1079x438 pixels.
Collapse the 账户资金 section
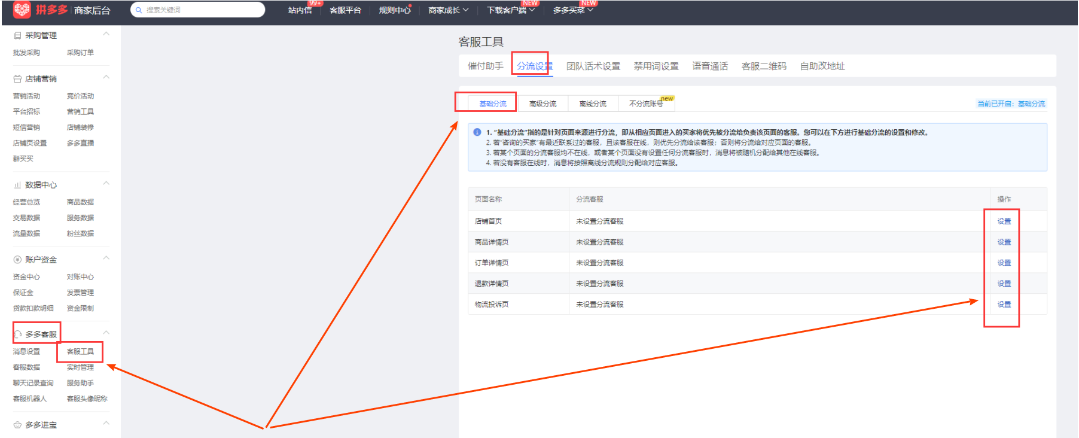point(106,258)
